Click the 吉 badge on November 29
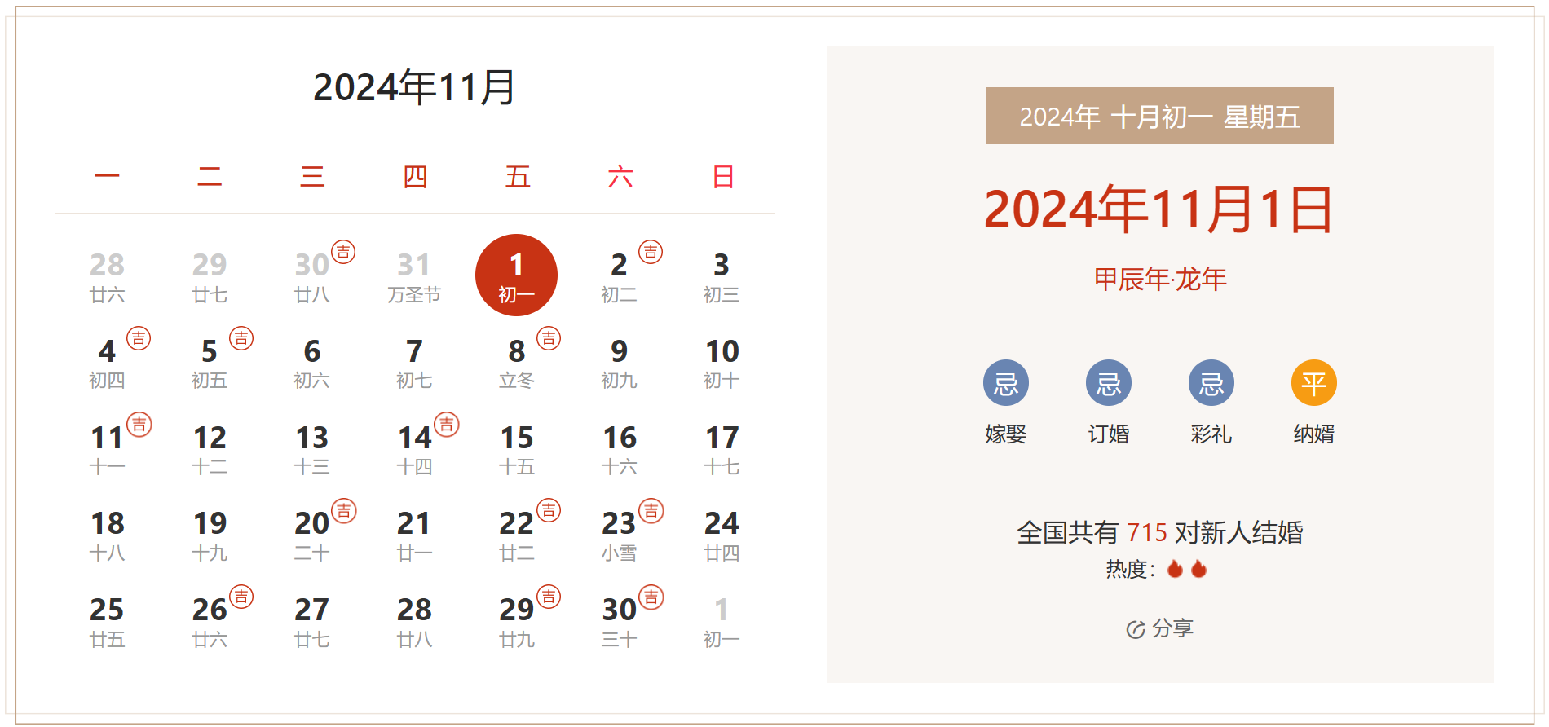This screenshot has width=1549, height=727. [x=549, y=597]
